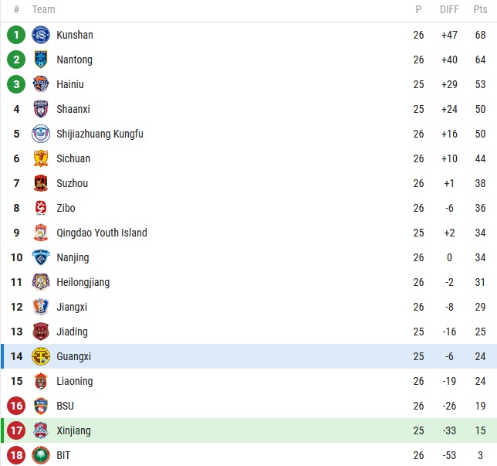The image size is (497, 466).
Task: Click the Shaanxi team crest
Action: click(x=41, y=109)
